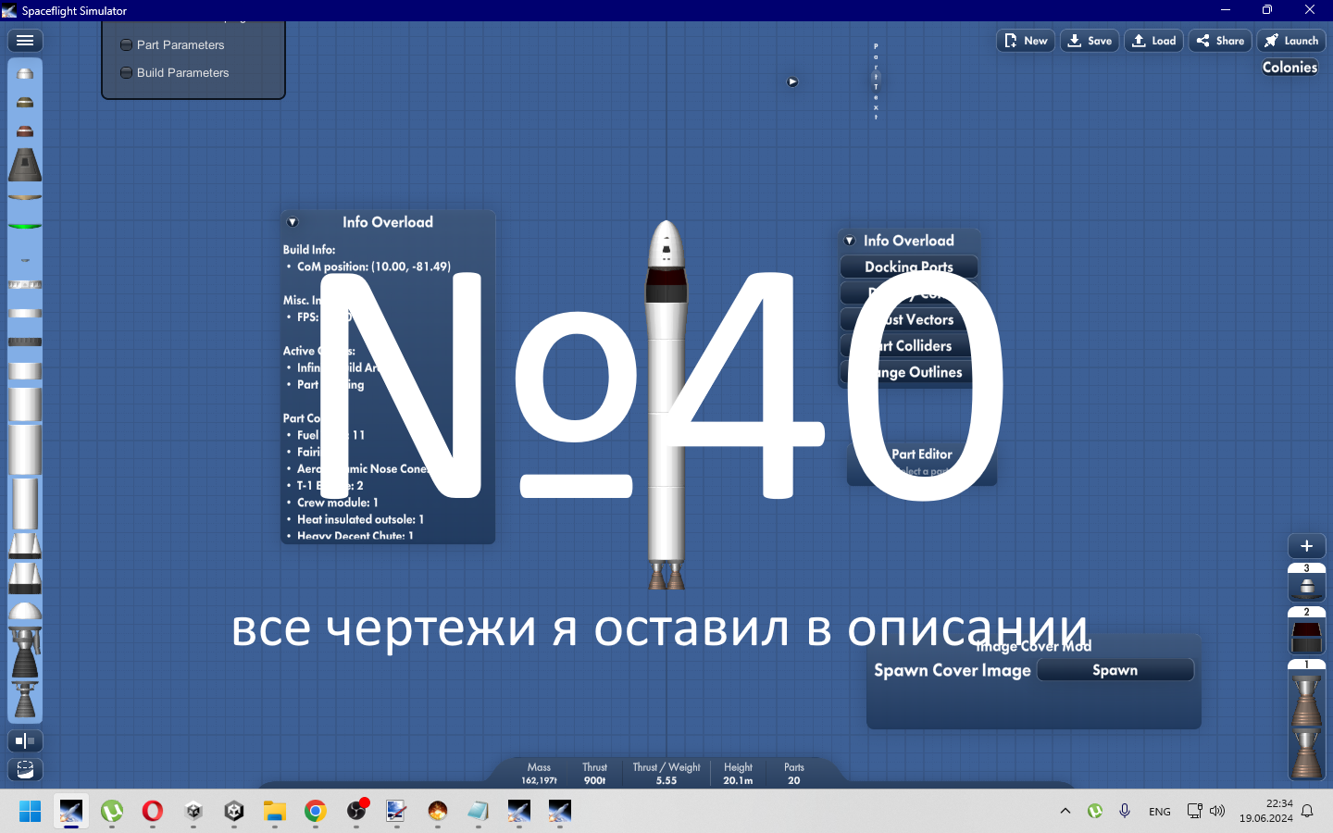Image resolution: width=1333 pixels, height=833 pixels.
Task: Select the dark crew capsule part
Action: point(25,165)
